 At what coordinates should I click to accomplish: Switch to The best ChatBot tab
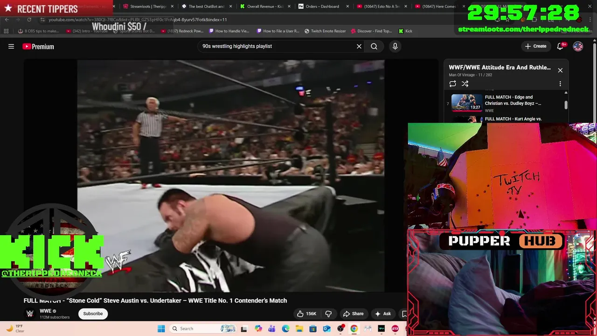(206, 7)
